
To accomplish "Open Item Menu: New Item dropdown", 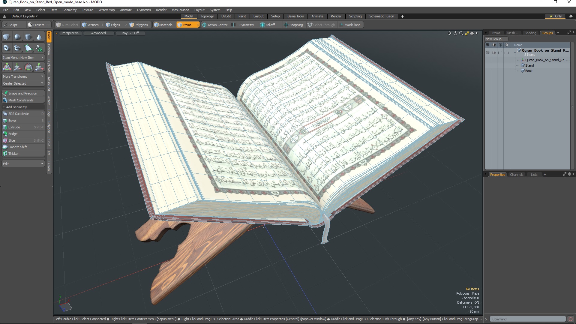I will [x=23, y=58].
